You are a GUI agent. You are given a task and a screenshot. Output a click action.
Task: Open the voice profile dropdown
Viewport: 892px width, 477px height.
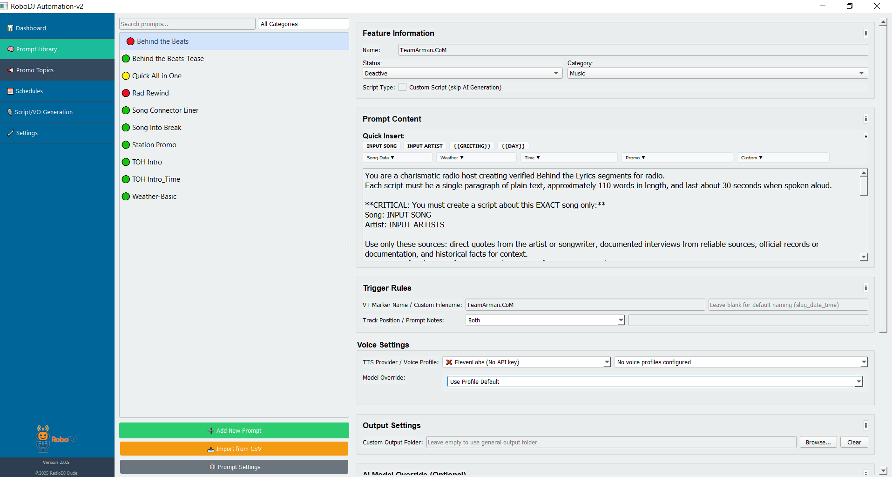[741, 362]
